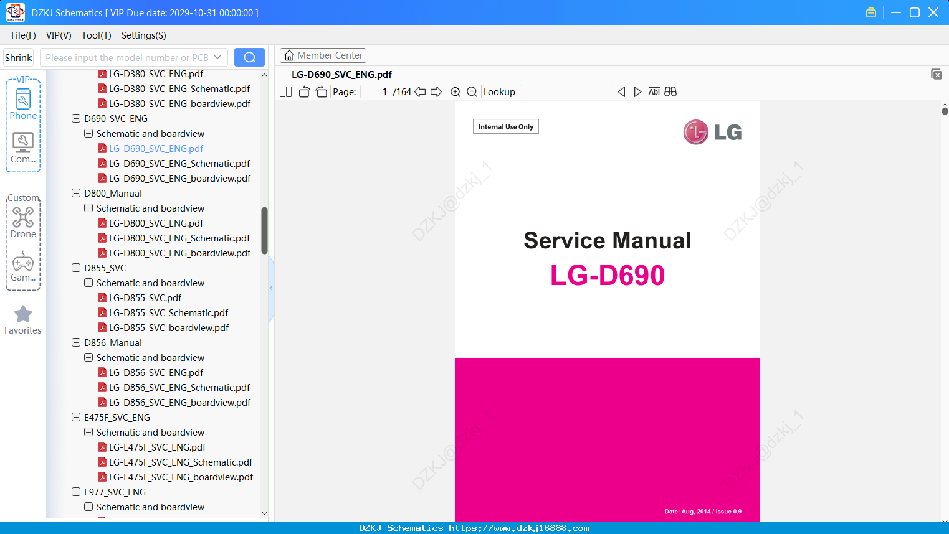Open LG-E475F_SVC_ENG.pdf file
Screen dimensions: 949x534
157,447
